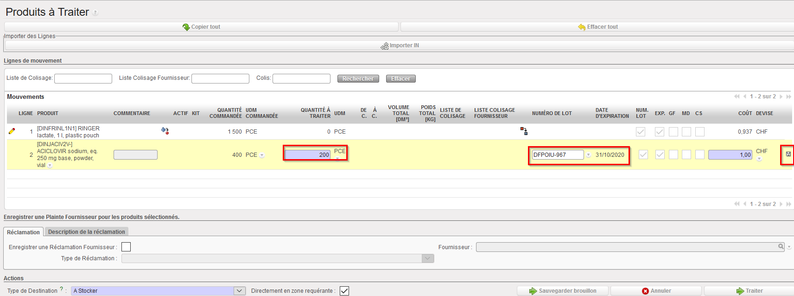794x296 pixels.
Task: Expand the Type de Réclamation dropdown
Action: pyautogui.click(x=428, y=258)
